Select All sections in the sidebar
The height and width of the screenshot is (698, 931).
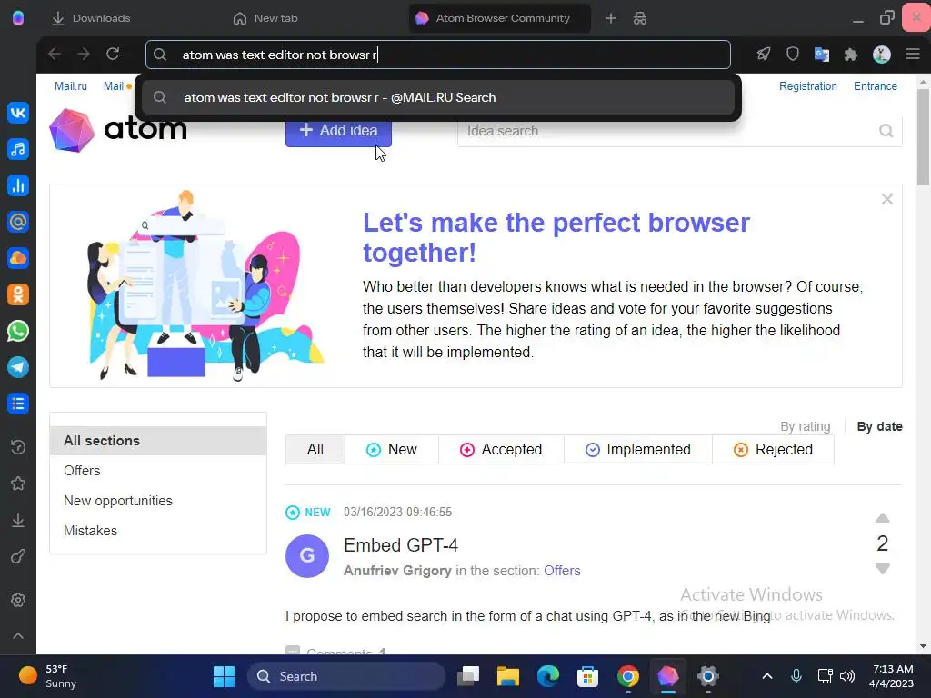(158, 441)
